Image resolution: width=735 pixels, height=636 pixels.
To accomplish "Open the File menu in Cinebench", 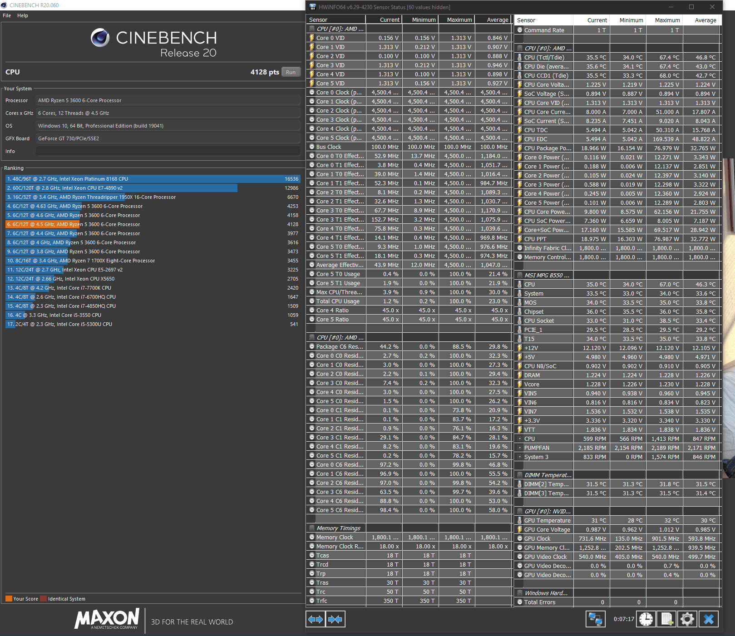I will coord(7,15).
